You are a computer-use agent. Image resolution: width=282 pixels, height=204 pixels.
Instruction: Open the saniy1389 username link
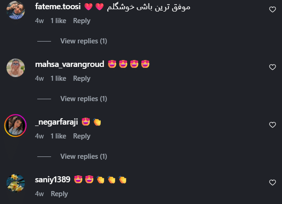[52, 180]
